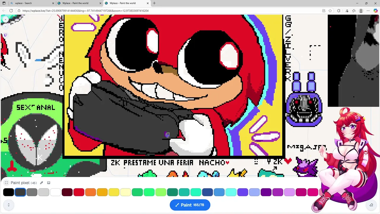Image resolution: width=380 pixels, height=214 pixels.
Task: Select the active third Wplace tab
Action: tap(126, 3)
